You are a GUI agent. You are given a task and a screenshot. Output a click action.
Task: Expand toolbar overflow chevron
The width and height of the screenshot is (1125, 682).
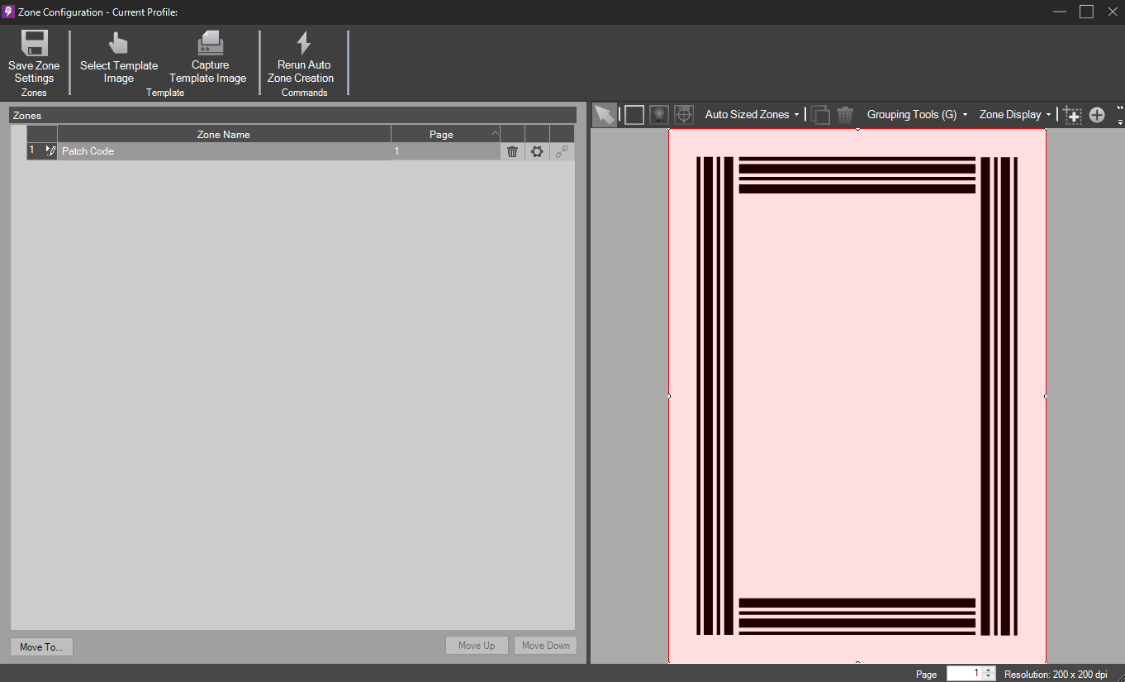1120,115
